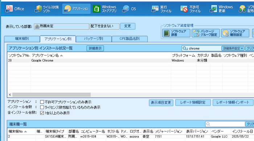Click the horizontal scrollbar thumb
Image resolution: width=254 pixels, height=141 pixels.
click(52, 95)
